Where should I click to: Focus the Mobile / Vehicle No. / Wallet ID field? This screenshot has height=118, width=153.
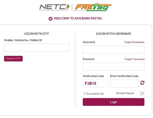pos(37,48)
